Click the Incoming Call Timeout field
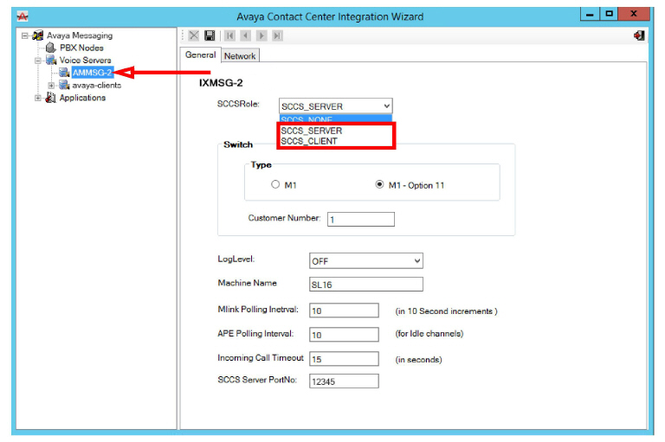The image size is (665, 442). point(344,359)
